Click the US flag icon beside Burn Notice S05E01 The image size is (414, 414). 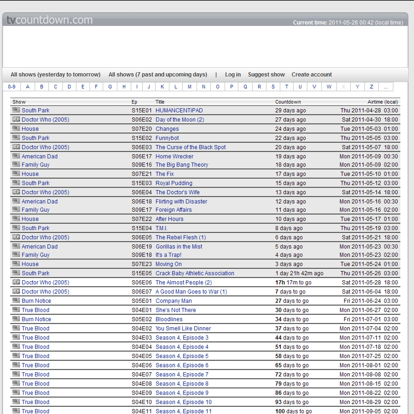[x=16, y=300]
